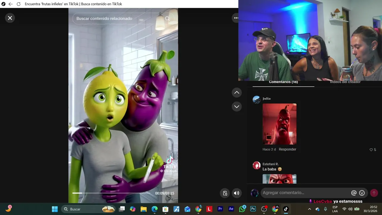
Task: Open Task View in taskbar
Action: pyautogui.click(x=122, y=209)
